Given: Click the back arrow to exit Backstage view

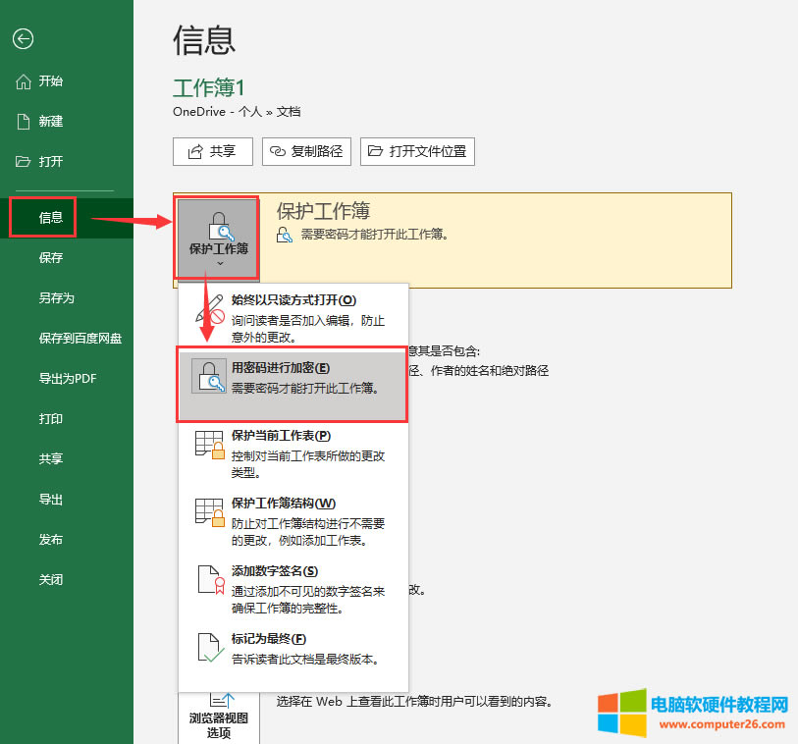Looking at the screenshot, I should (x=23, y=39).
